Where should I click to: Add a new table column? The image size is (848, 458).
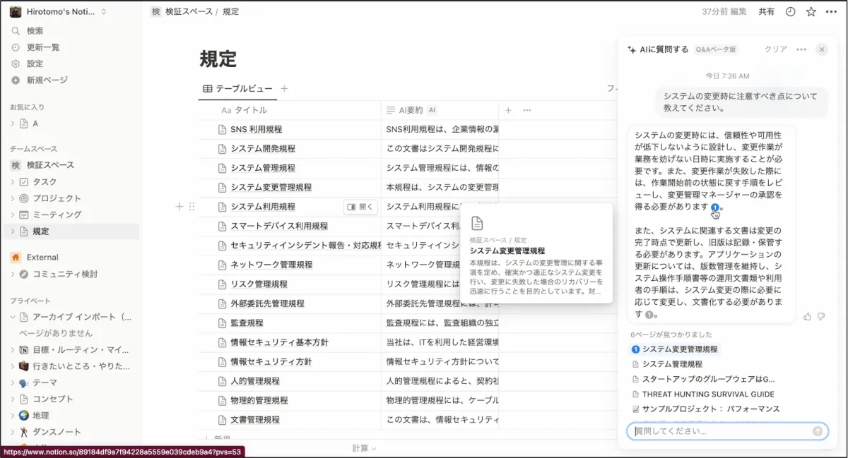pos(507,110)
